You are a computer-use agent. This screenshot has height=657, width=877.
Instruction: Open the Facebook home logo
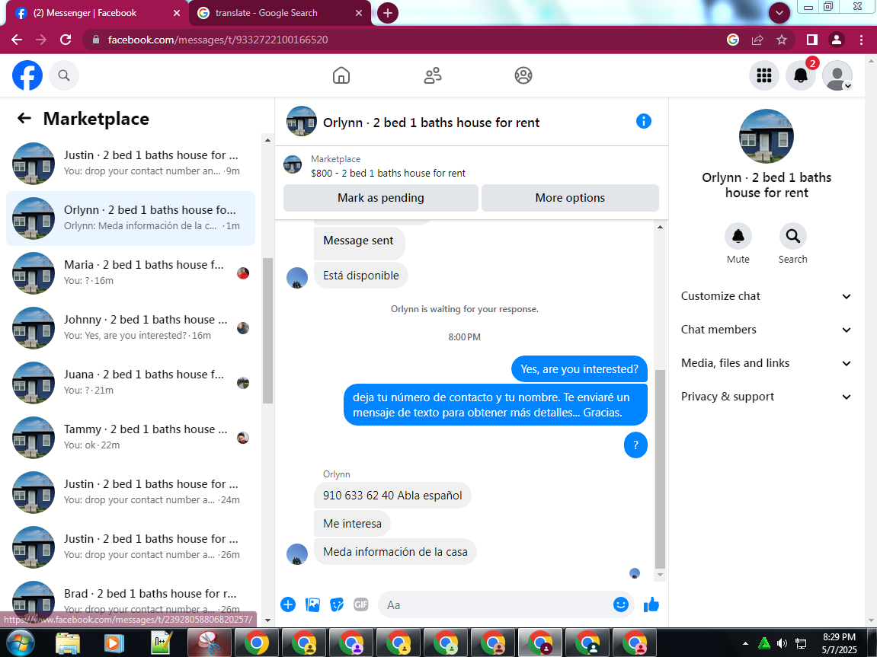tap(27, 75)
